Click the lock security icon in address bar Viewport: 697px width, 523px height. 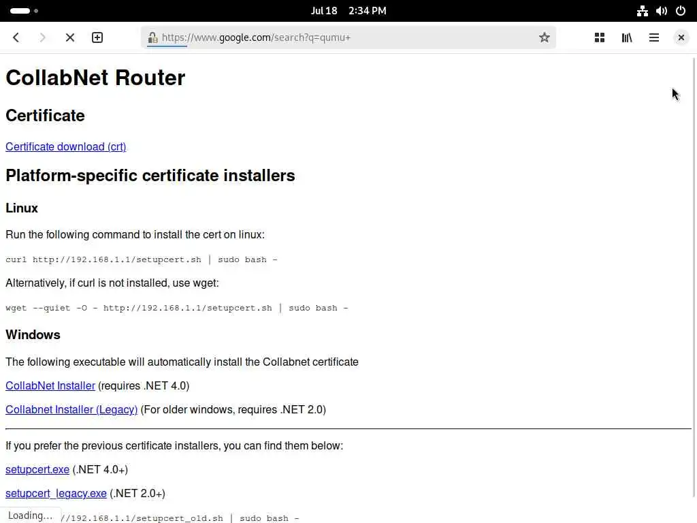[x=152, y=37]
